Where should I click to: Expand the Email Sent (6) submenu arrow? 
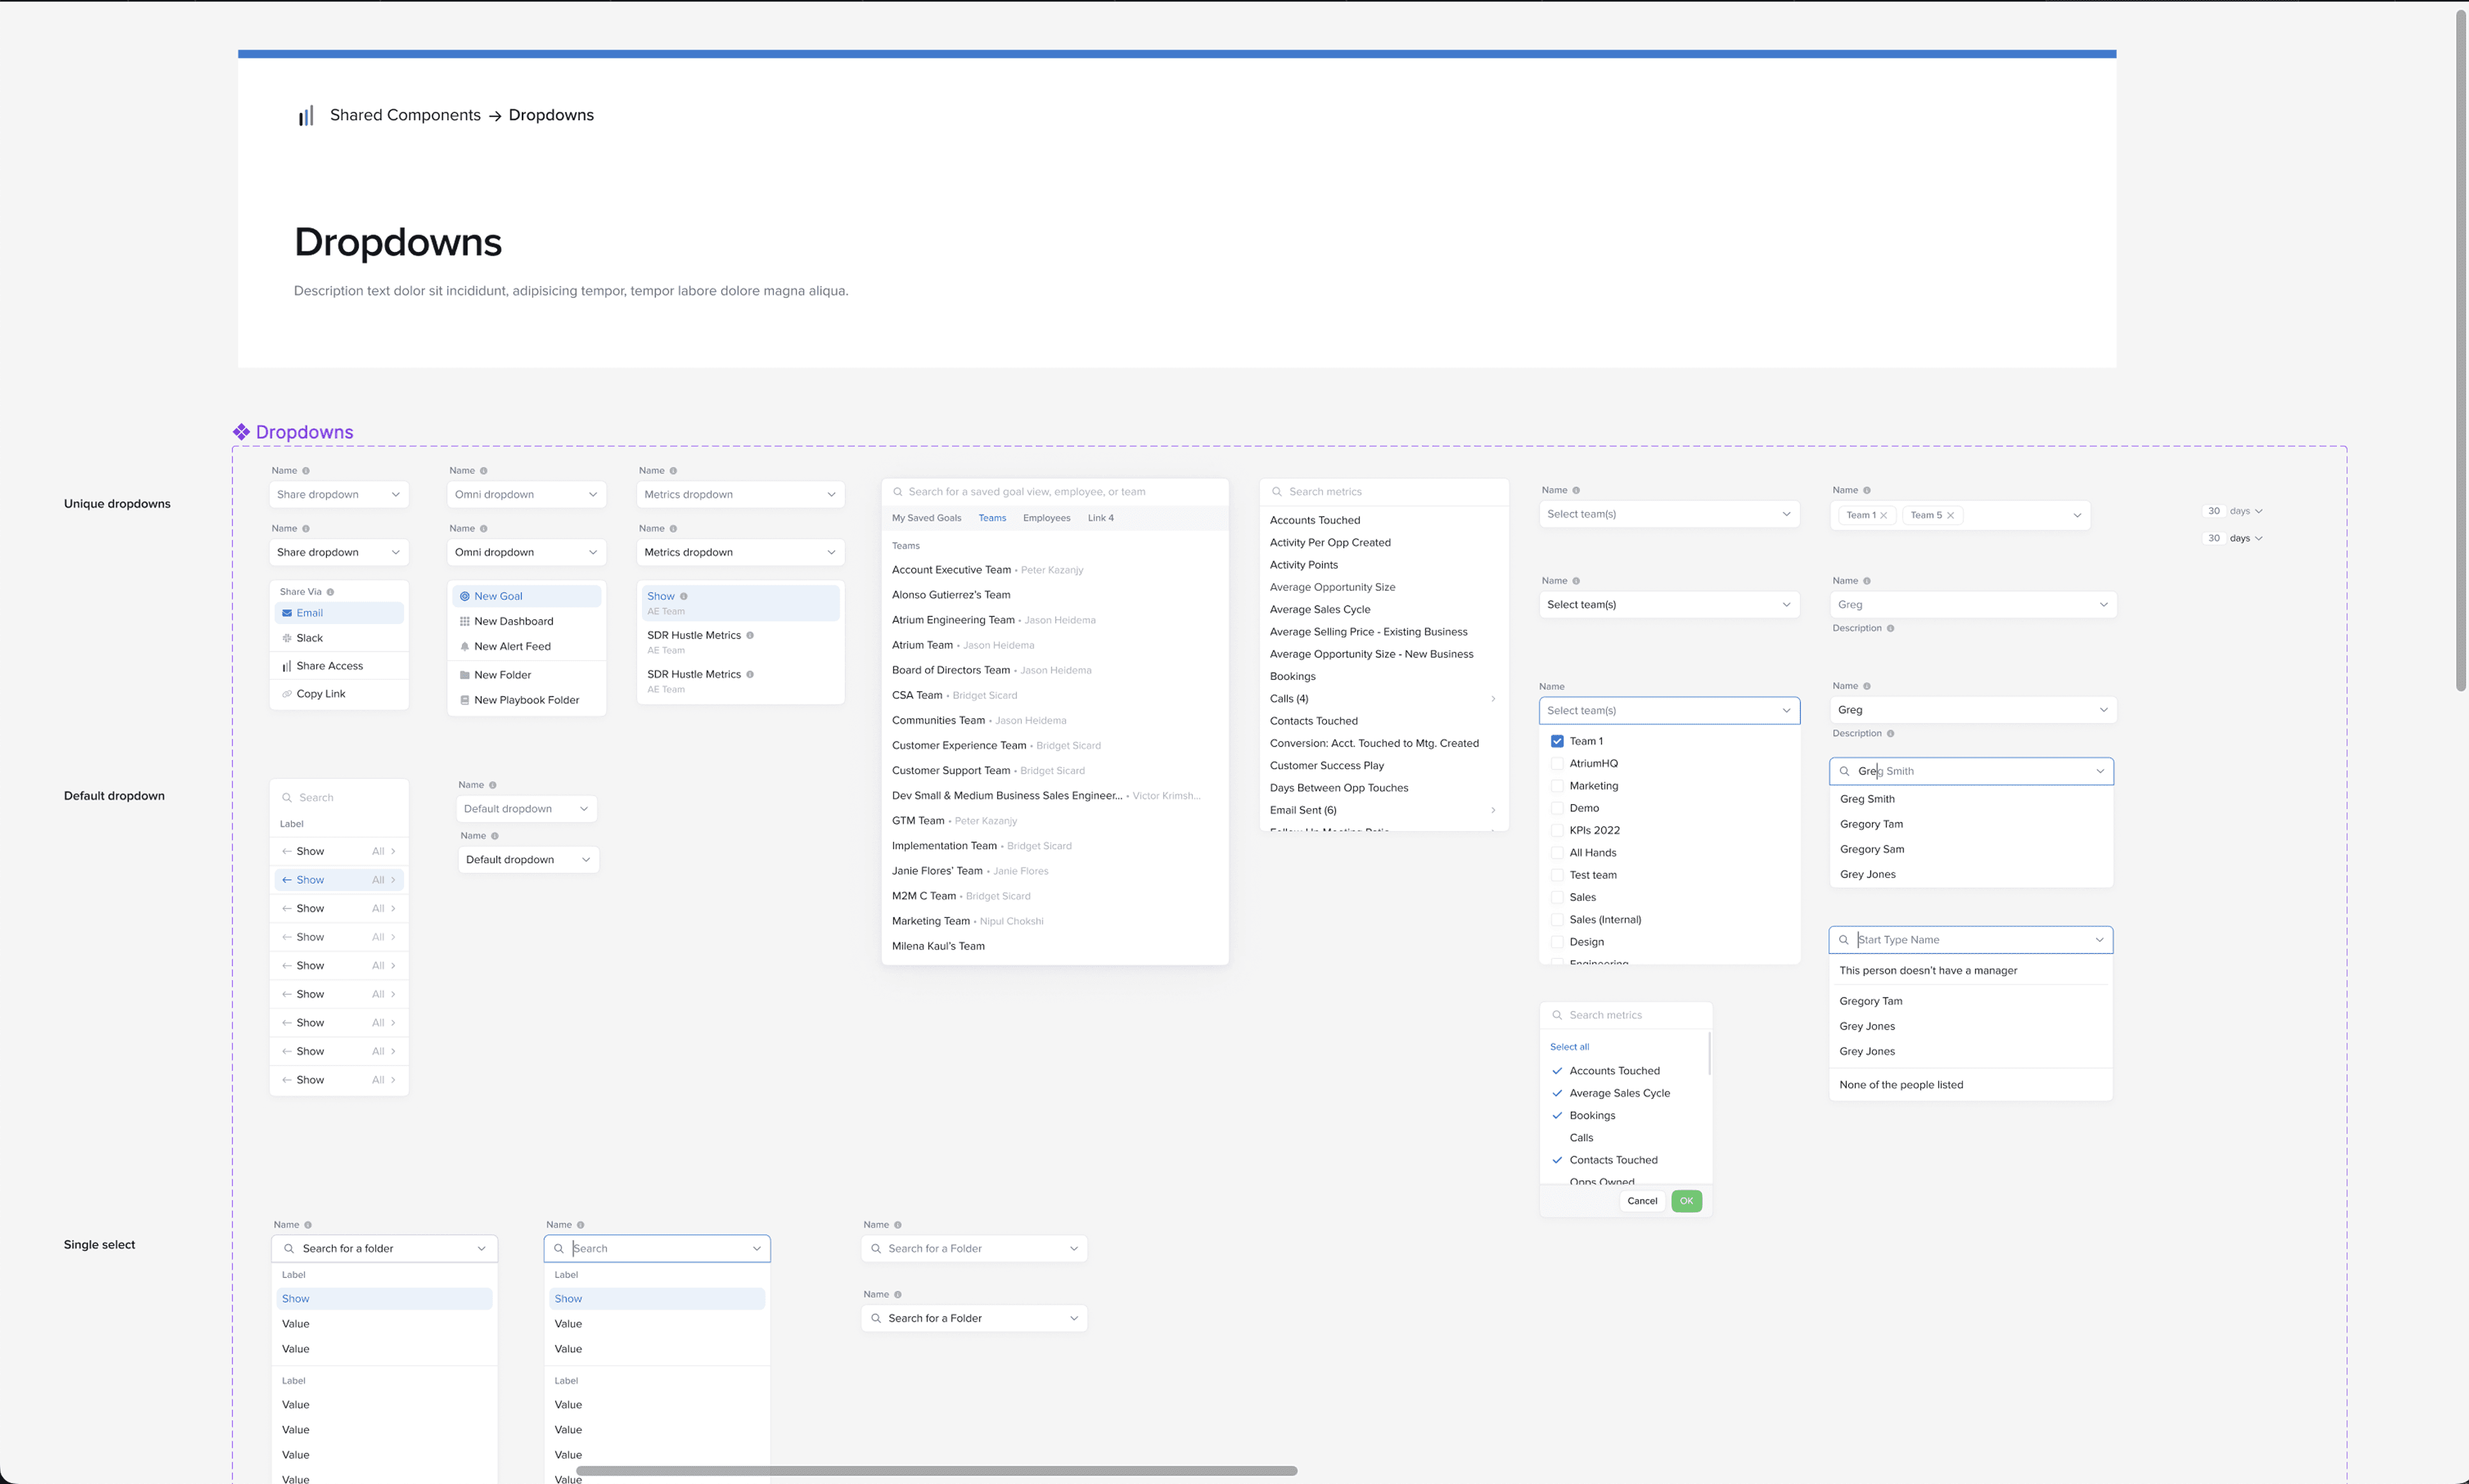click(1492, 810)
